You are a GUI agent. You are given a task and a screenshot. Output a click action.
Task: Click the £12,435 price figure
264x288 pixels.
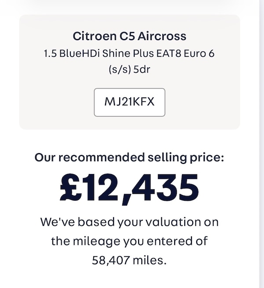tap(129, 188)
